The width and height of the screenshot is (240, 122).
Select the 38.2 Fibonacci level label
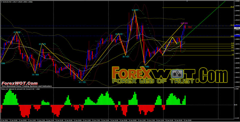pos(232,48)
